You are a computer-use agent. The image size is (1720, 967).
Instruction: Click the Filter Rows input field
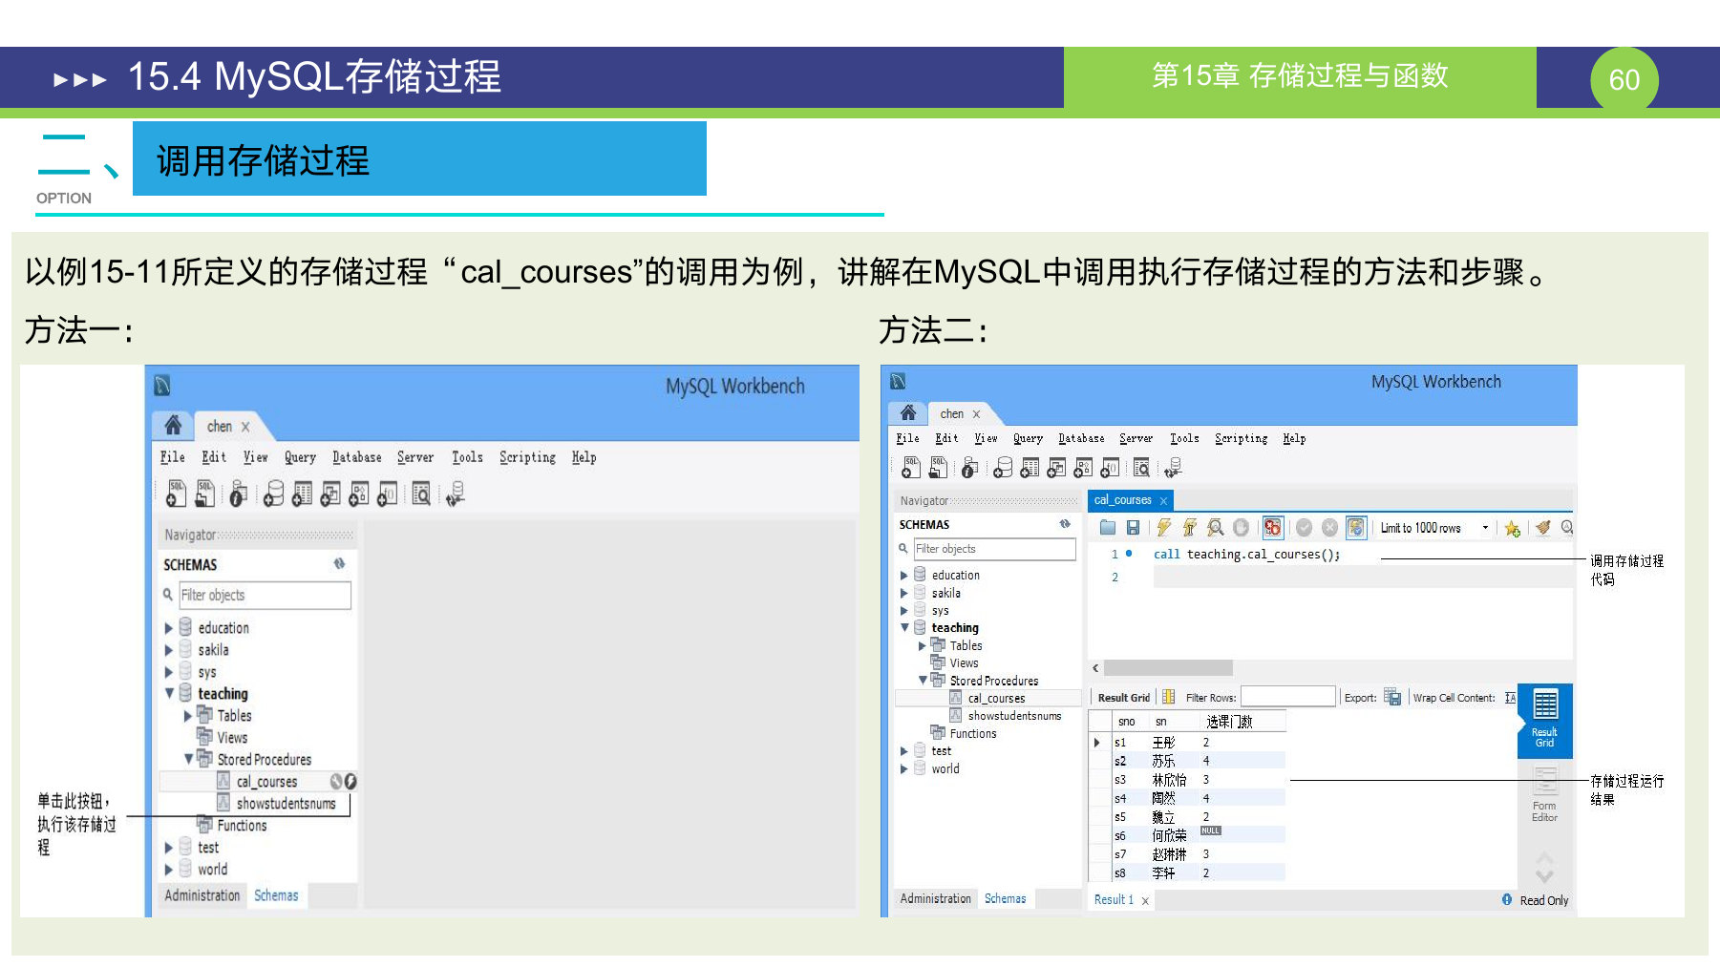point(1287,697)
